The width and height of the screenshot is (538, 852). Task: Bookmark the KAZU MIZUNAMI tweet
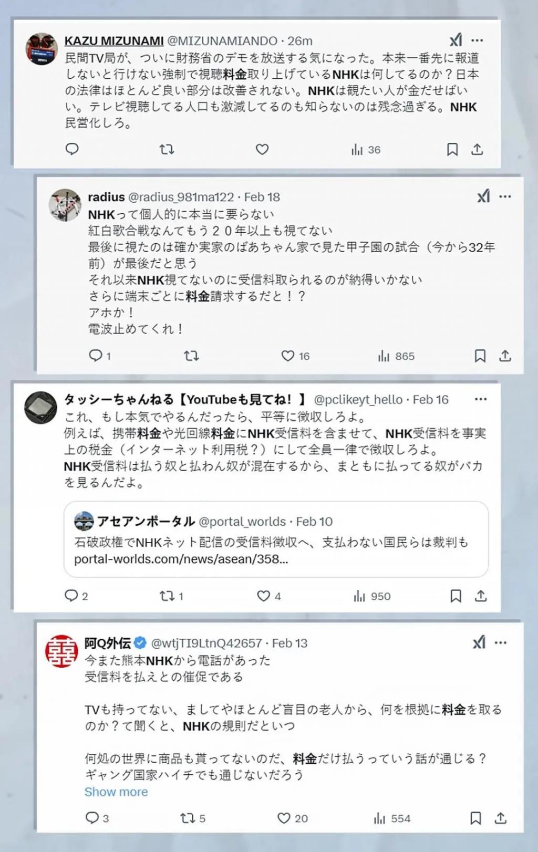(x=452, y=150)
